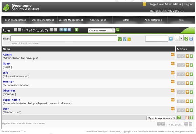Open the Configuration menu
The height and width of the screenshot is (134, 196).
coord(99,20)
